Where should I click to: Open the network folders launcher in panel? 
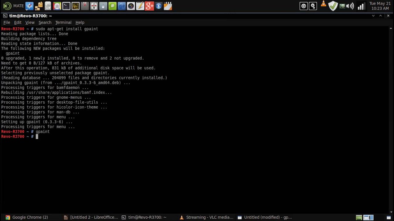pyautogui.click(x=39, y=6)
